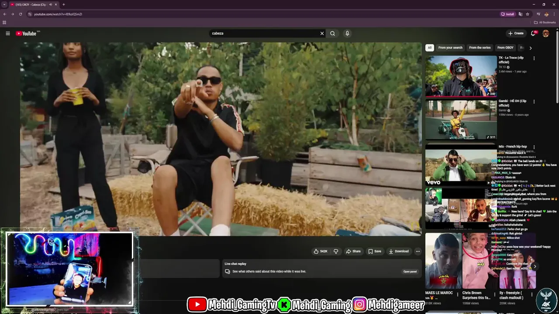Select the From OBOY chip
Screen dimensions: 559x314
pos(505,48)
